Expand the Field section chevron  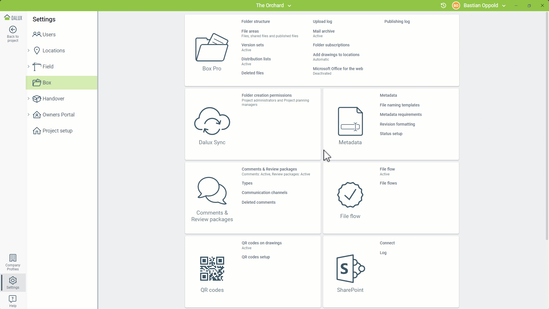pyautogui.click(x=29, y=67)
